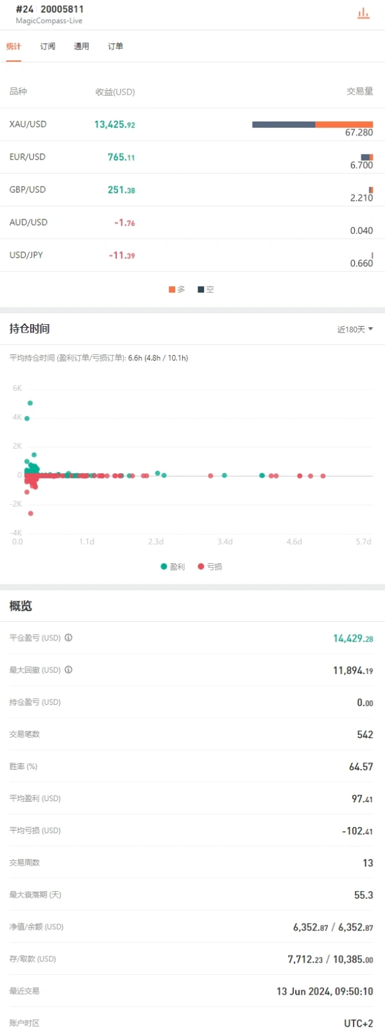This screenshot has width=385, height=1034.
Task: Toggle the 盈利 legend under the scatter chart
Action: point(172,567)
